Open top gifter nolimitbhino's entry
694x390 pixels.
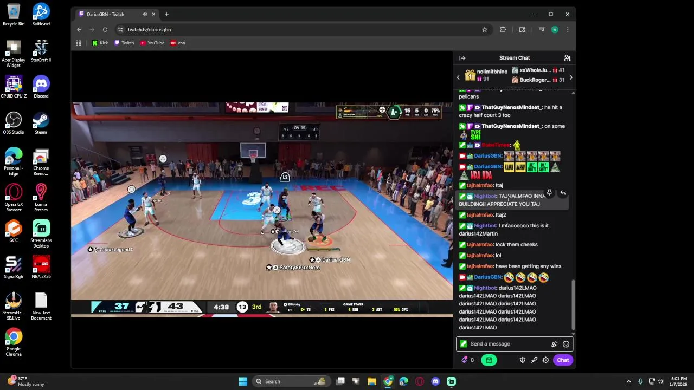(486, 75)
